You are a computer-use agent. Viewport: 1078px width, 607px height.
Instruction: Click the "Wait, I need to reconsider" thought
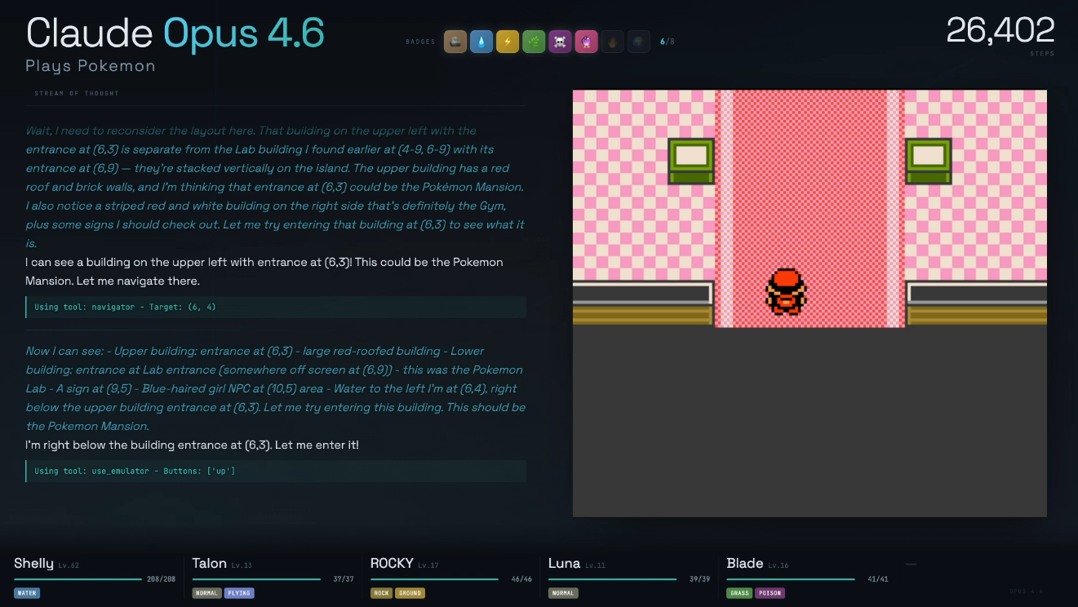coord(276,187)
